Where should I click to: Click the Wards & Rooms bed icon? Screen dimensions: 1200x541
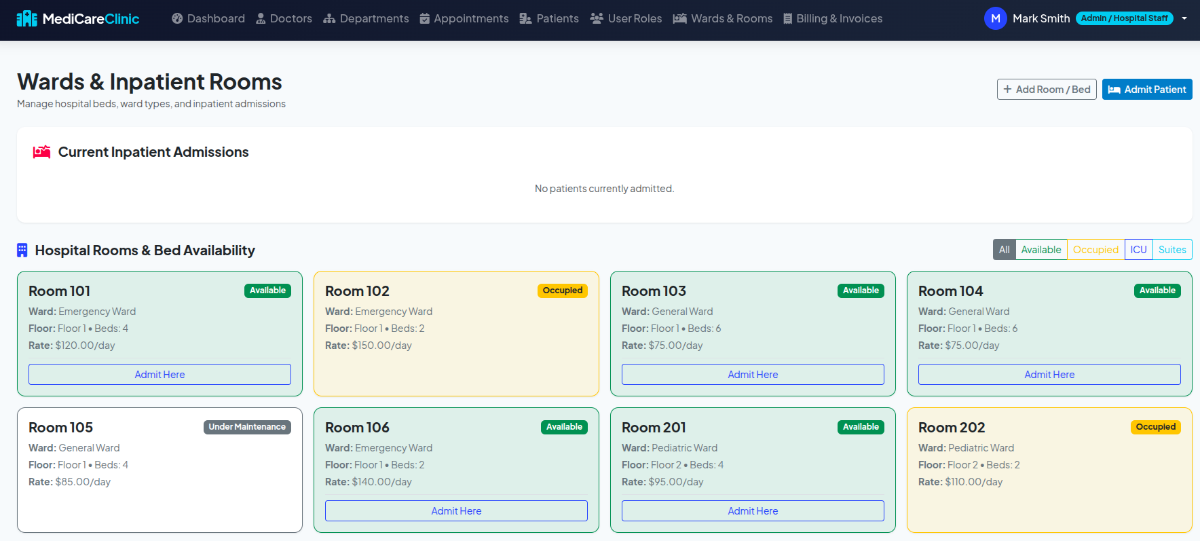(x=679, y=18)
